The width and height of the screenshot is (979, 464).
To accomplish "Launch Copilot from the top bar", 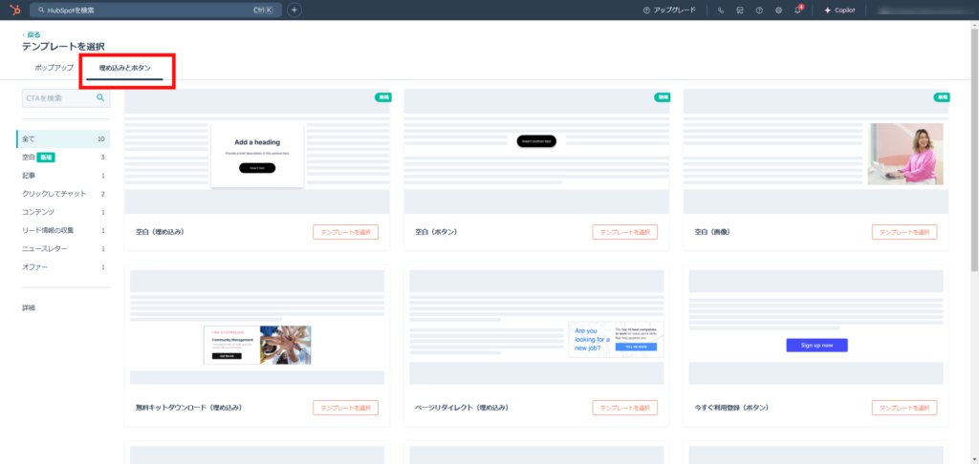I will tap(838, 11).
